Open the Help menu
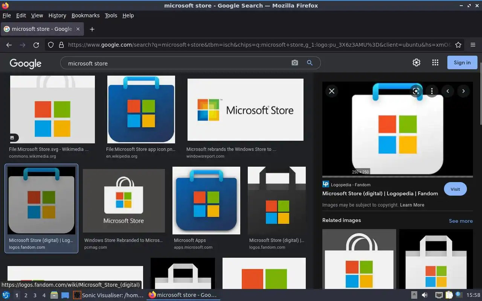The image size is (482, 301). pos(128,15)
